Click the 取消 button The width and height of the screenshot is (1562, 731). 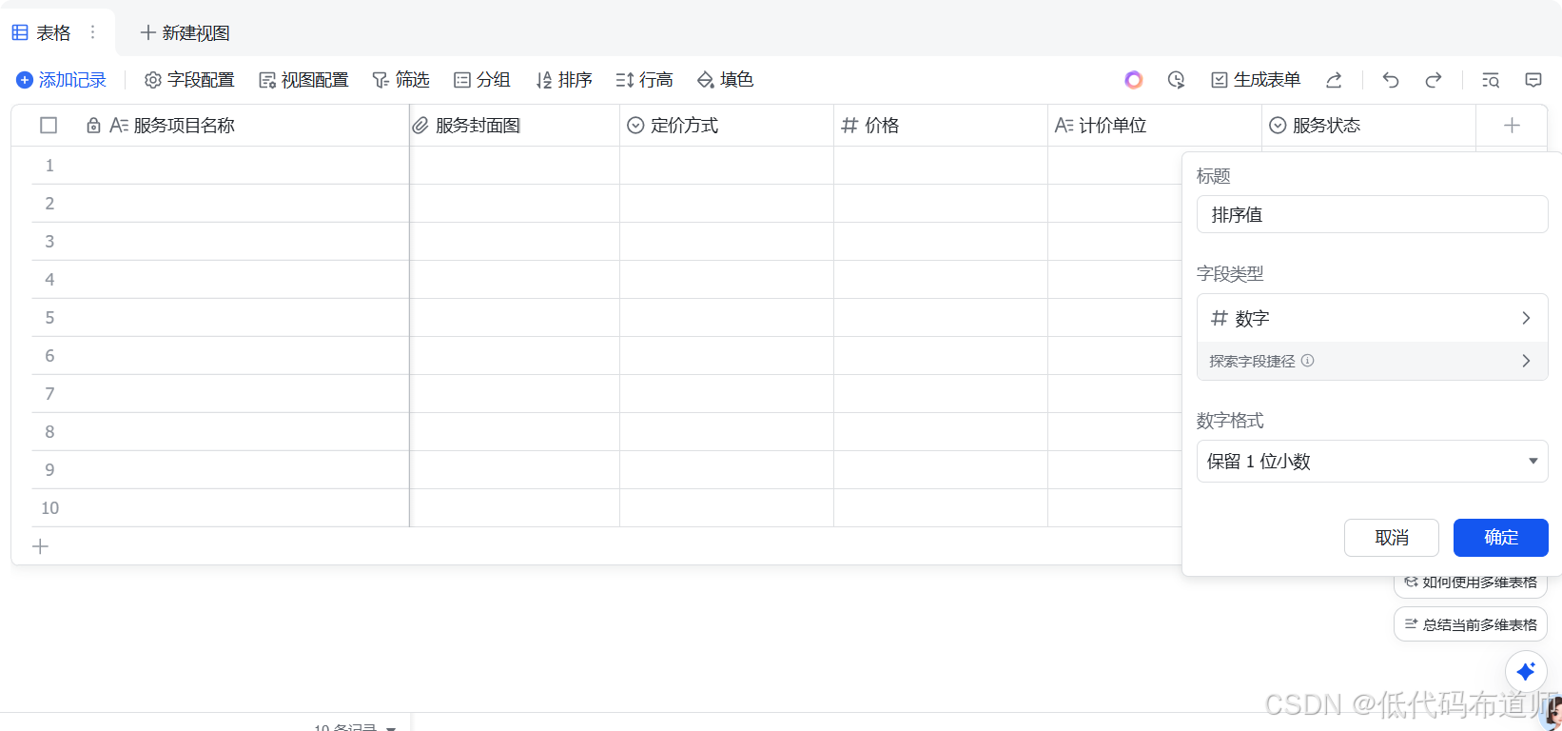pos(1392,538)
